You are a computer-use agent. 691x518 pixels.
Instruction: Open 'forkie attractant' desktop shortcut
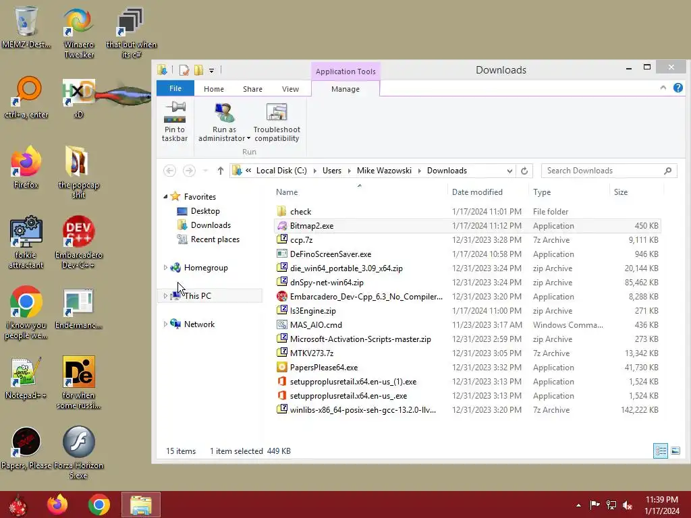coord(26,242)
